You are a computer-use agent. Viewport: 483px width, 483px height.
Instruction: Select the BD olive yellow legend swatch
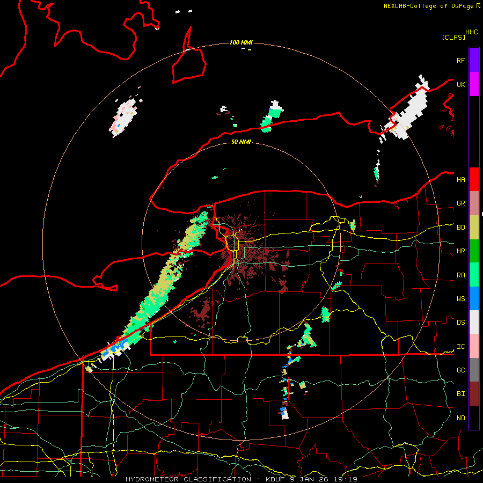click(x=474, y=227)
